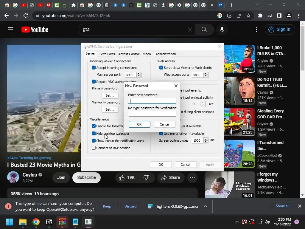
Task: Toggle Accept incoming connections checkbox
Action: 94,68
